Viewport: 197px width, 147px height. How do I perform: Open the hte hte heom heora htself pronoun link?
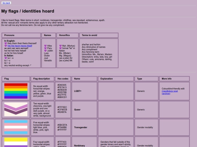pos(20,46)
